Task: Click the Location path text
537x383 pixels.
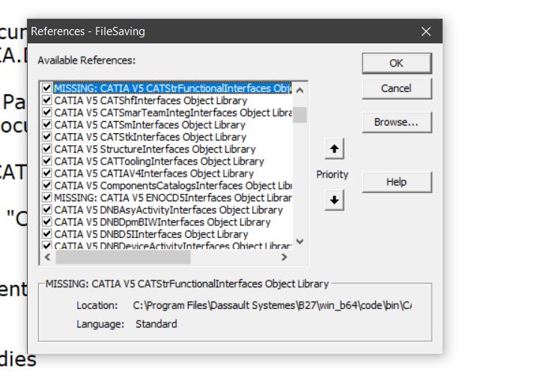Action: tap(273, 305)
